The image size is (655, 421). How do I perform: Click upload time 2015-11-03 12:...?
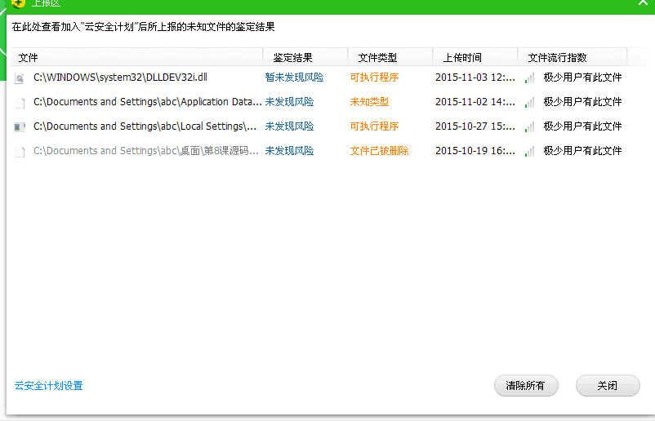click(475, 78)
